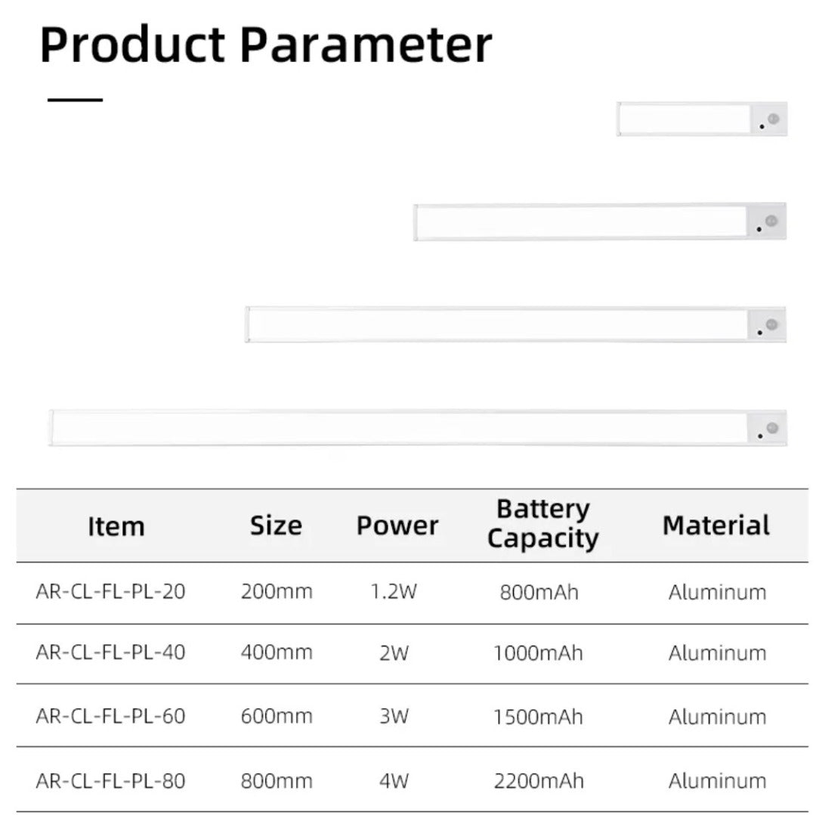The width and height of the screenshot is (816, 815).
Task: Select the AR-CL-FL-PL-60 item cell
Action: 110,717
